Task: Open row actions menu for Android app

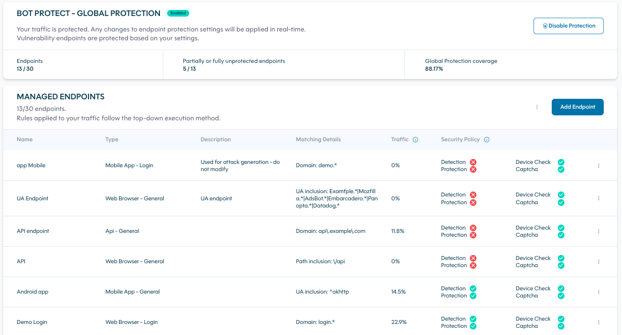Action: coord(599,292)
